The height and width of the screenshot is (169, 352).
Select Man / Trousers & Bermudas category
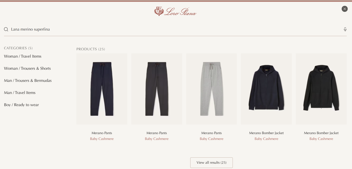[x=28, y=81]
